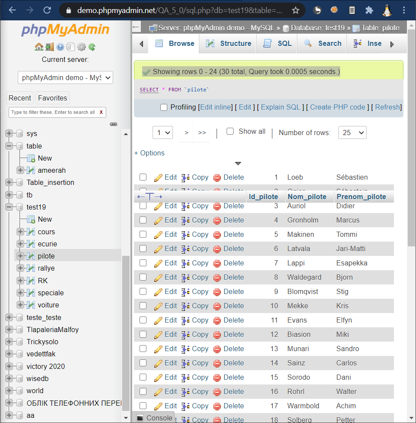The image size is (416, 423).
Task: Click Copy icon for Gronholm row
Action: [x=185, y=220]
